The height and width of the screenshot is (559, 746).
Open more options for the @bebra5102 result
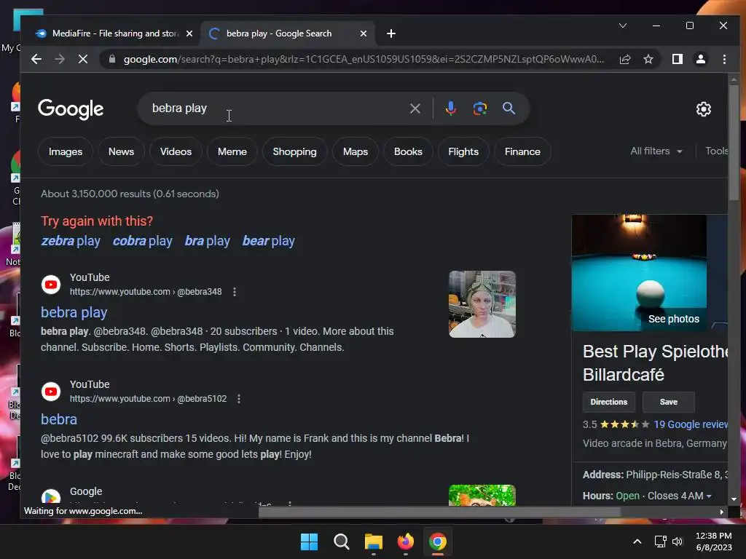(x=239, y=399)
